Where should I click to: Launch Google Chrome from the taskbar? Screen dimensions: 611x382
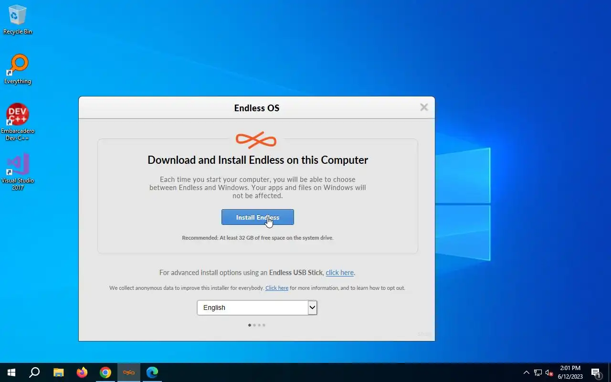point(105,372)
